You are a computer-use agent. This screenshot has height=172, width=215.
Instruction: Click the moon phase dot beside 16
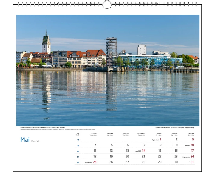point(173,150)
